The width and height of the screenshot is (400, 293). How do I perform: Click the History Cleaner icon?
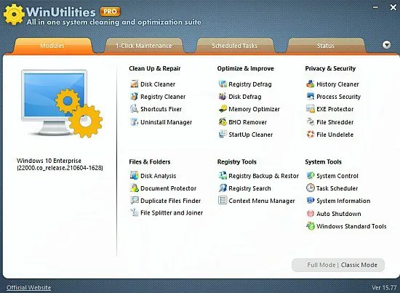pos(311,84)
